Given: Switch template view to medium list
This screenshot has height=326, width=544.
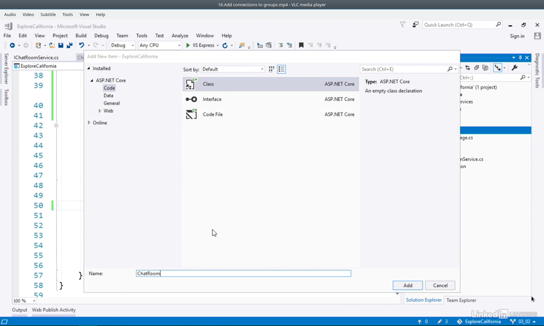Looking at the screenshot, I should [281, 69].
